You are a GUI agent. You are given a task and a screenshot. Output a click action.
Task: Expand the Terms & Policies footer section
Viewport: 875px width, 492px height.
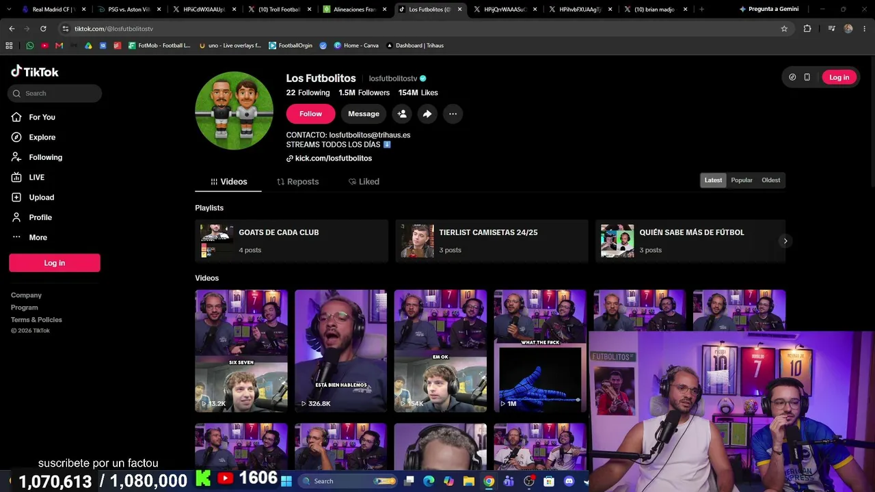36,320
